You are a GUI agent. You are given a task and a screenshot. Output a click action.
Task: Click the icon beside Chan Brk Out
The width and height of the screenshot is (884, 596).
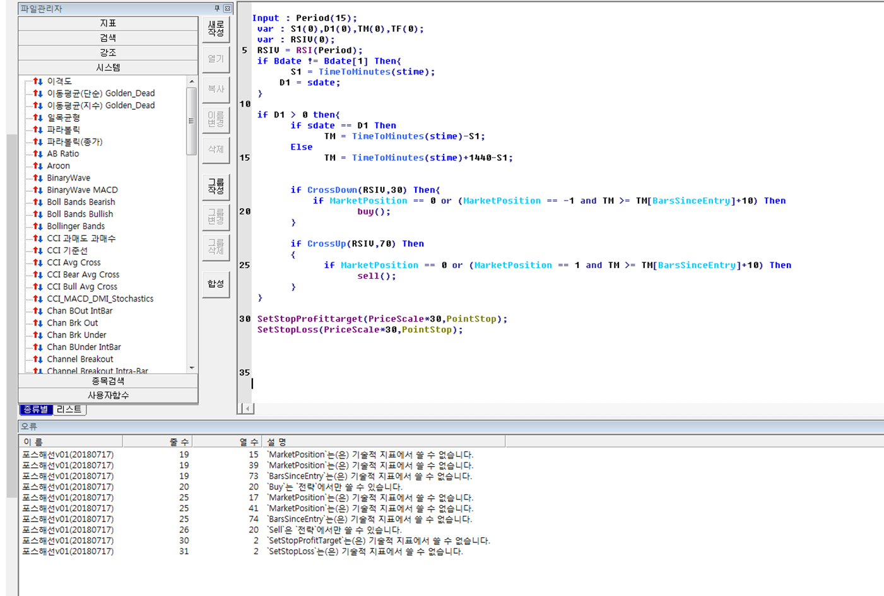pyautogui.click(x=38, y=323)
